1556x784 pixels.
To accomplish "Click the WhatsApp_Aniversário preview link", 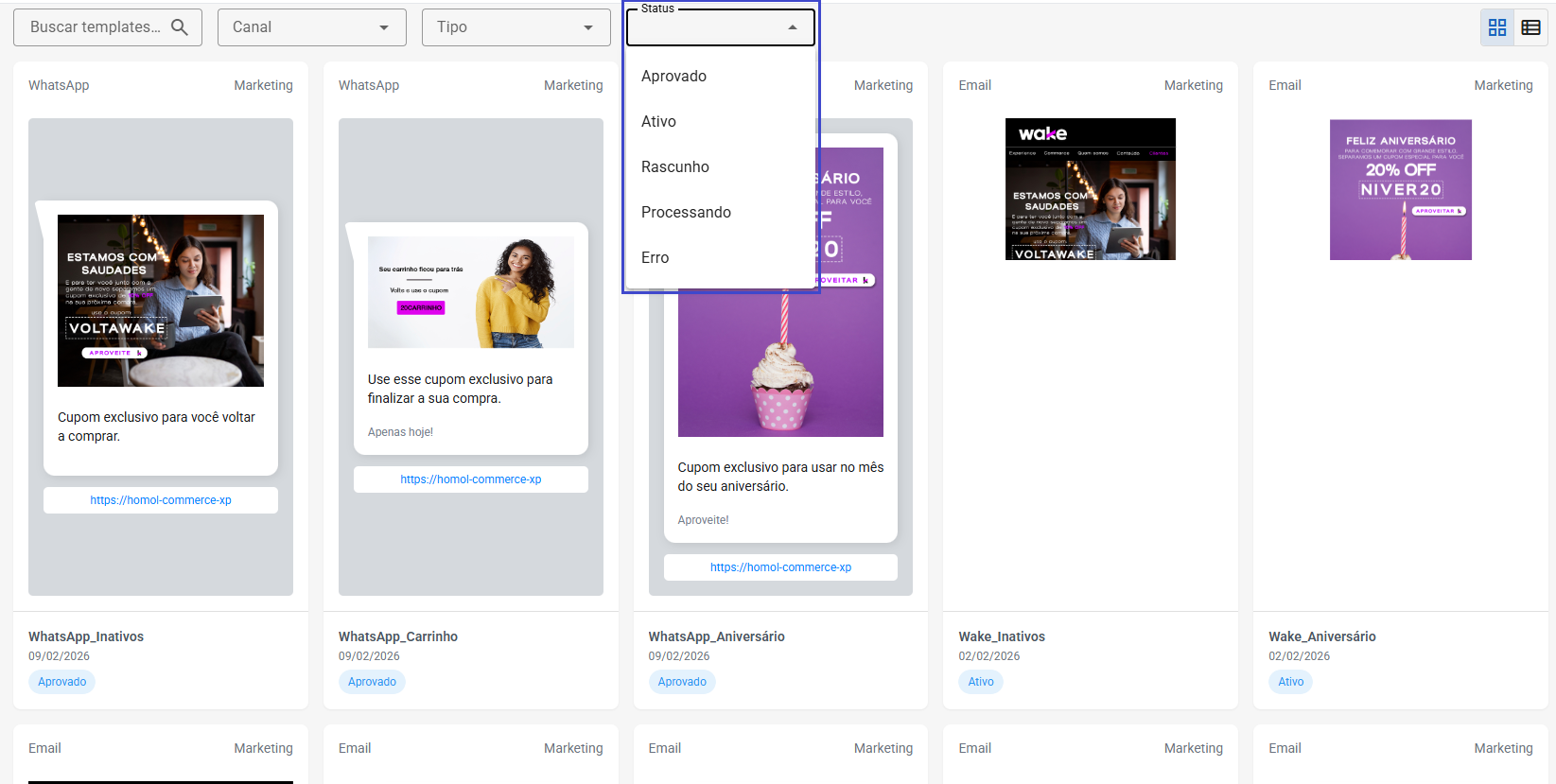I will (x=780, y=567).
